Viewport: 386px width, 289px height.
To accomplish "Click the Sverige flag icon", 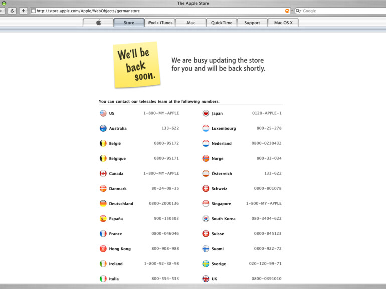I will (206, 264).
